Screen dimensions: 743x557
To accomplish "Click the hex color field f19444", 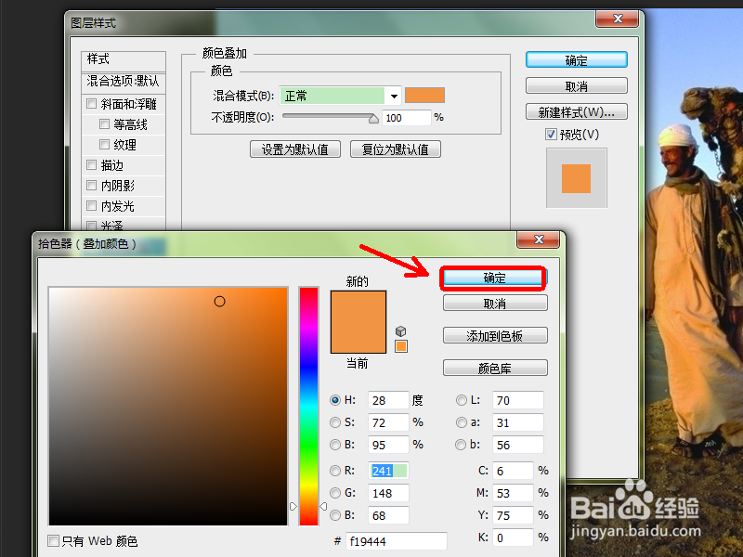I will pos(397,541).
